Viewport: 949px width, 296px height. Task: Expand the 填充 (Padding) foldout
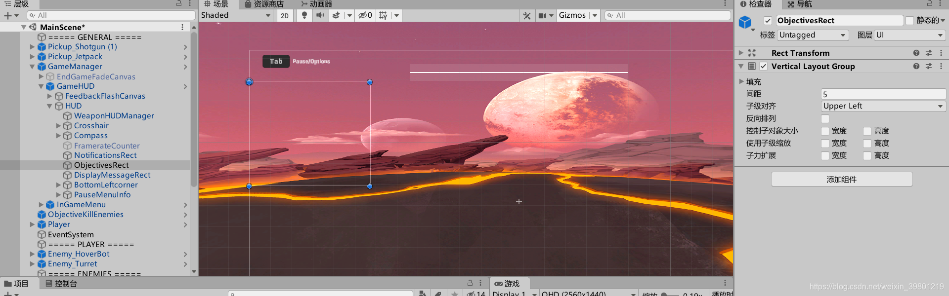coord(741,81)
